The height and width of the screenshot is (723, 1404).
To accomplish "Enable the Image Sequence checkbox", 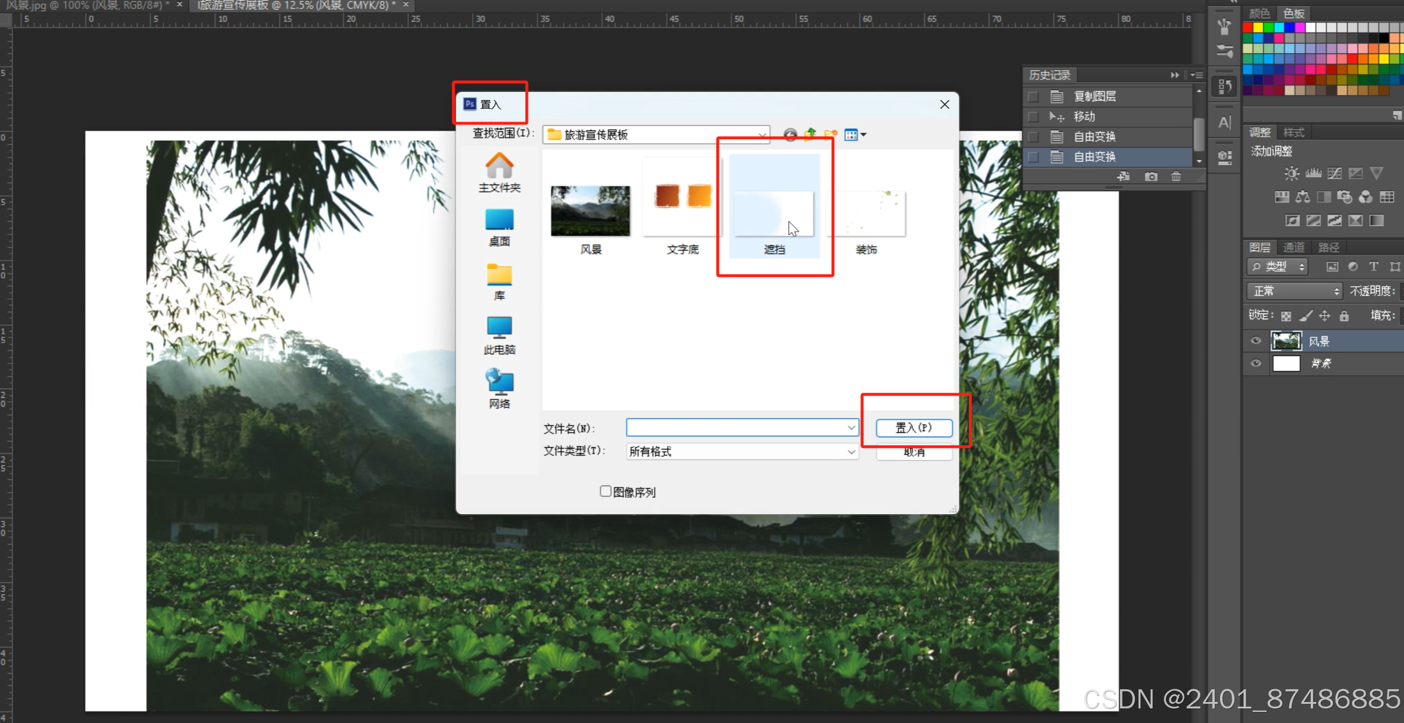I will [605, 492].
